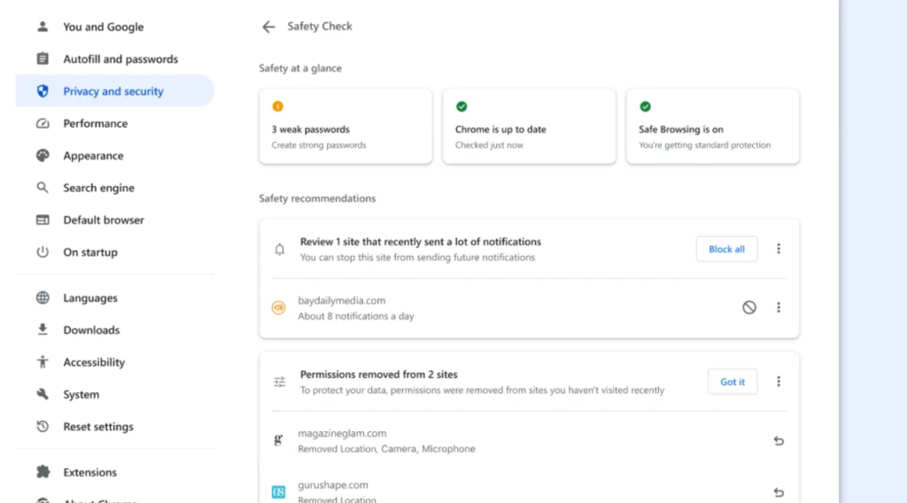The height and width of the screenshot is (503, 907).
Task: Click the shield icon beside Privacy and security
Action: [x=43, y=91]
